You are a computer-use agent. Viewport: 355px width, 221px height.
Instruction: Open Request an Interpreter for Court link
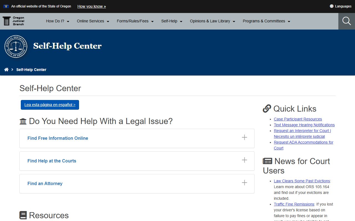(x=302, y=133)
